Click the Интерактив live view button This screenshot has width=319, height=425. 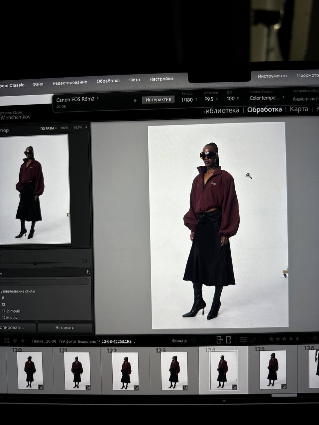pos(158,100)
